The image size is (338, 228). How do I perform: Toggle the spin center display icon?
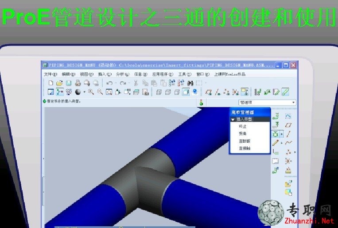click(59, 92)
